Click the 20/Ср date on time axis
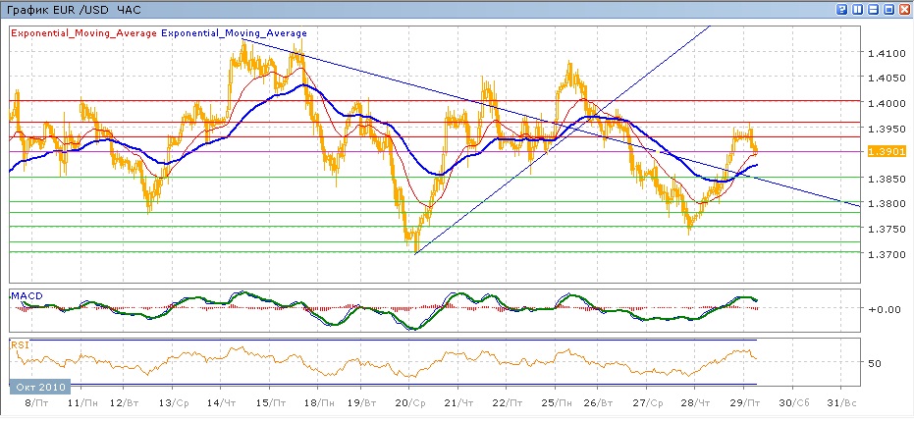The width and height of the screenshot is (914, 421). click(408, 403)
